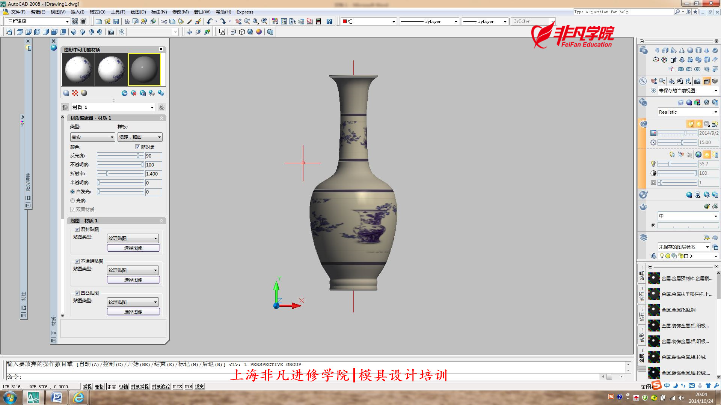Open the 真实 material type dropdown
Viewport: 721px width, 405px height.
tap(92, 137)
